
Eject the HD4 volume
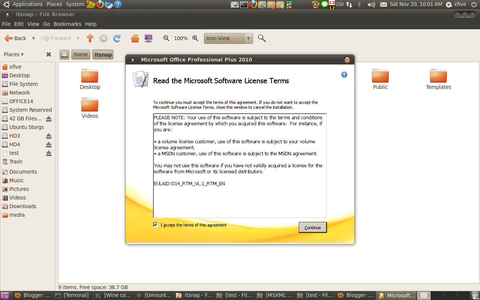49,144
